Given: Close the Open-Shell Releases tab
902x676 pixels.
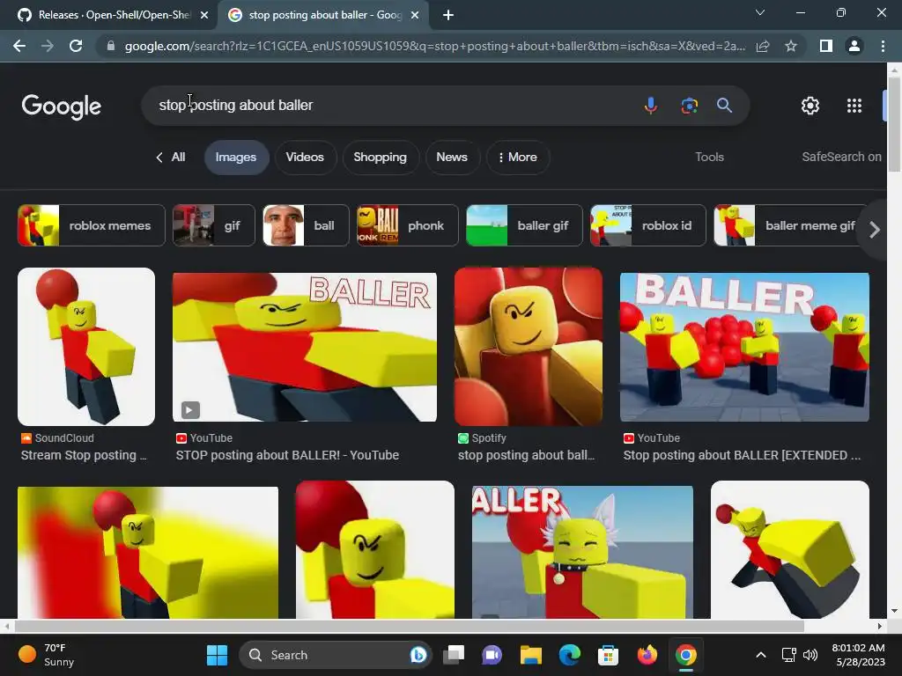Looking at the screenshot, I should point(204,16).
